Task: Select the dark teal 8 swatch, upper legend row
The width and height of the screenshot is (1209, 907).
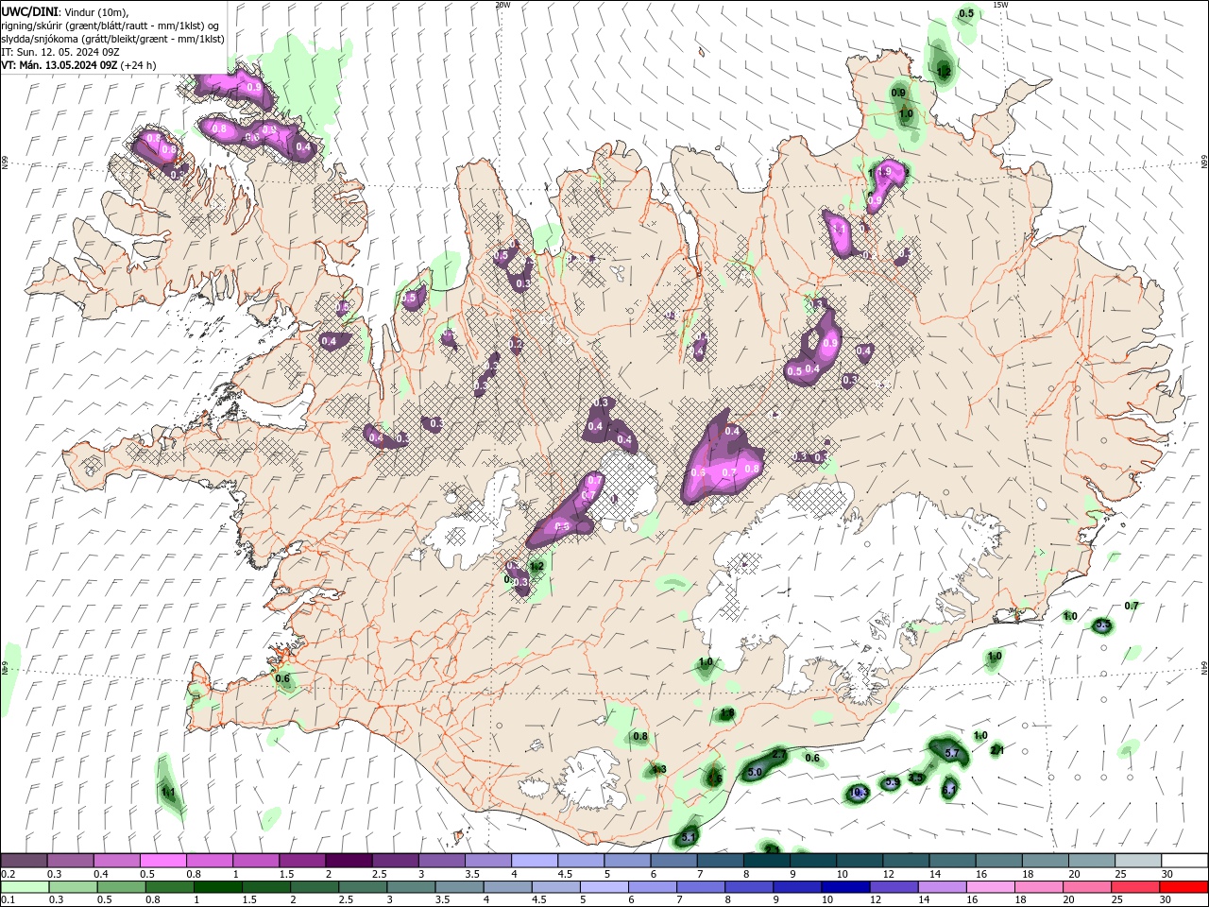Action: [x=766, y=861]
